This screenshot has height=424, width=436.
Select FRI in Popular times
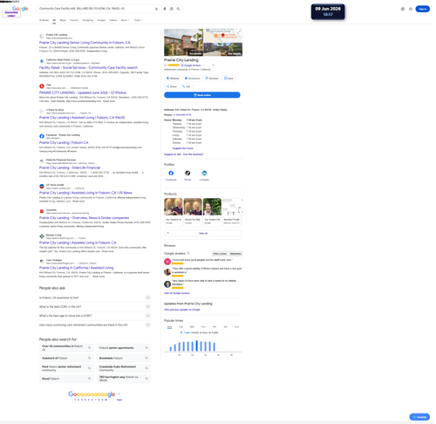[x=215, y=327]
